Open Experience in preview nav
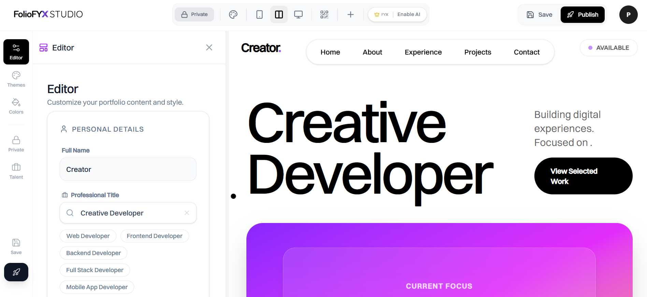 (423, 52)
